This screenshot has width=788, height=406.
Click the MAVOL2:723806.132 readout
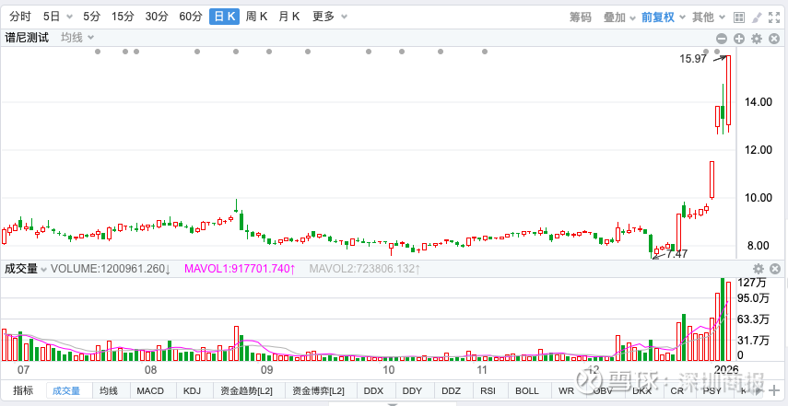click(x=365, y=269)
